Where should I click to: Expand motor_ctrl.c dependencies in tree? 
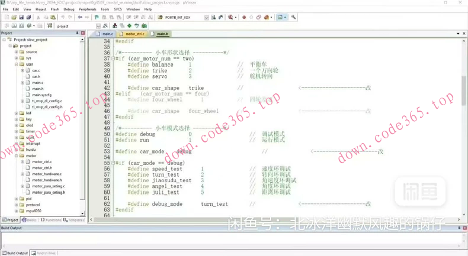point(22,162)
